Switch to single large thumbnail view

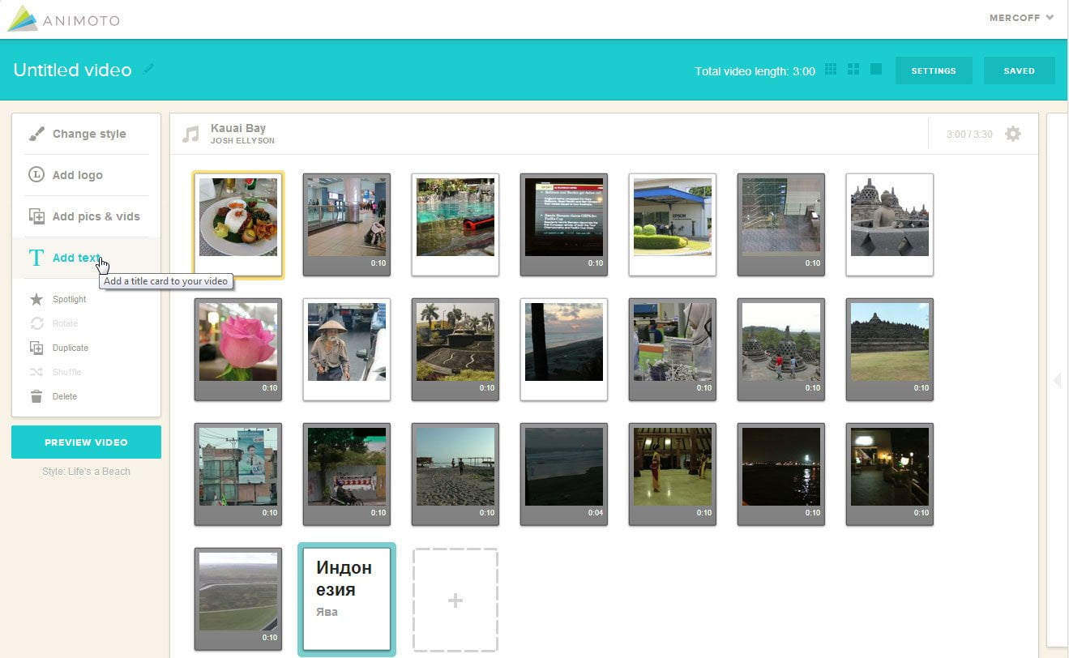876,70
